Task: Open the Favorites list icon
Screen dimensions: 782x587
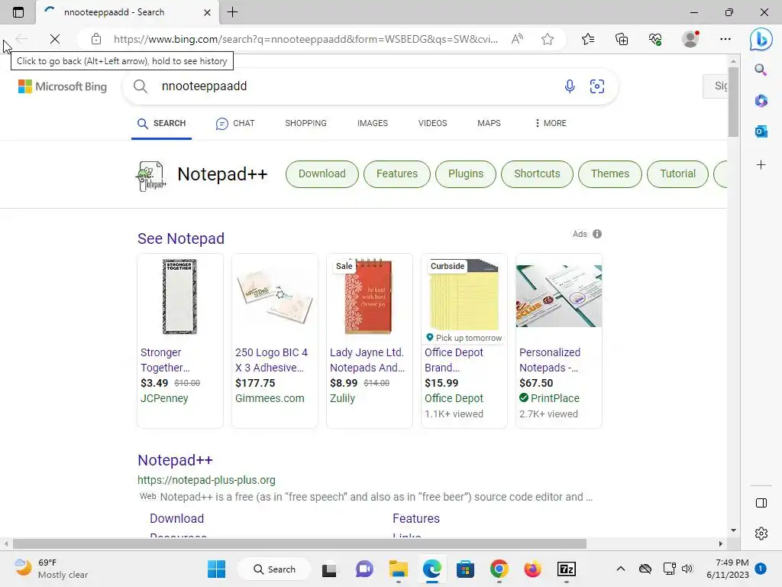Action: [x=588, y=39]
